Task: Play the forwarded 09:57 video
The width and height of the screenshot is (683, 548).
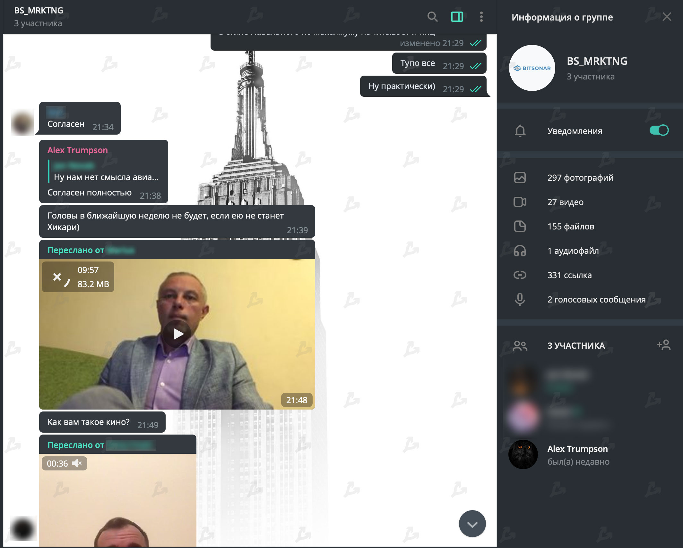Action: pos(177,334)
